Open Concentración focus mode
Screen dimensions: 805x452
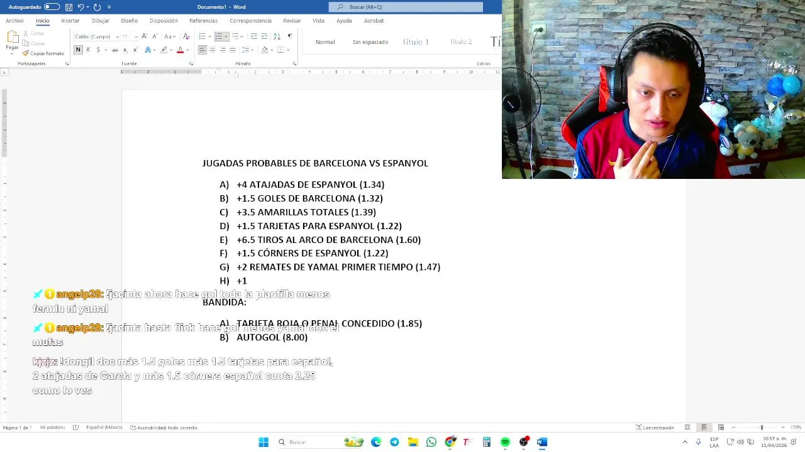(x=655, y=428)
